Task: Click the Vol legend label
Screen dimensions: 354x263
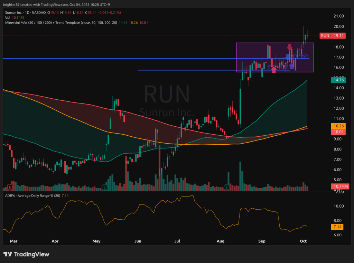Action: [x=8, y=17]
